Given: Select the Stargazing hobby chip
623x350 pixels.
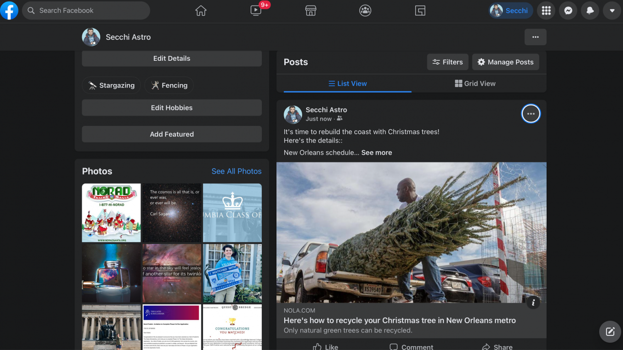Looking at the screenshot, I should pyautogui.click(x=111, y=86).
